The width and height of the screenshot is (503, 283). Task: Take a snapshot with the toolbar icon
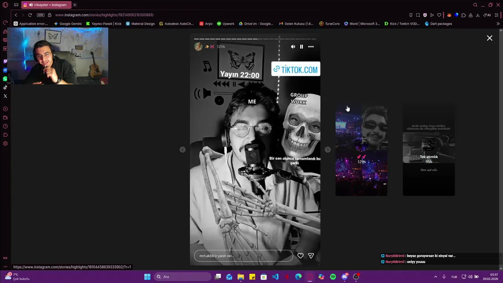[418, 15]
